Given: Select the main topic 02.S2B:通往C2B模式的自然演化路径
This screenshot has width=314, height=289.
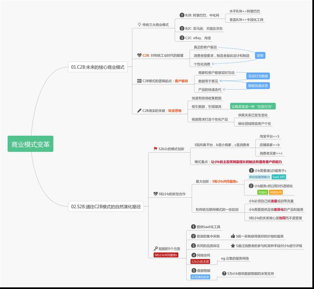Looking at the screenshot, I should pyautogui.click(x=106, y=207).
